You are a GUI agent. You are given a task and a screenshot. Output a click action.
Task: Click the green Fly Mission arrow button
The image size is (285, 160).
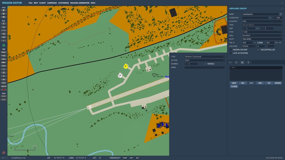pyautogui.click(x=4, y=45)
